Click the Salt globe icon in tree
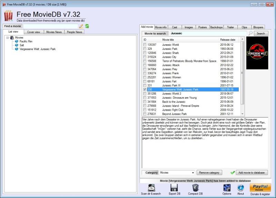The image size is (276, 198). click(17, 45)
